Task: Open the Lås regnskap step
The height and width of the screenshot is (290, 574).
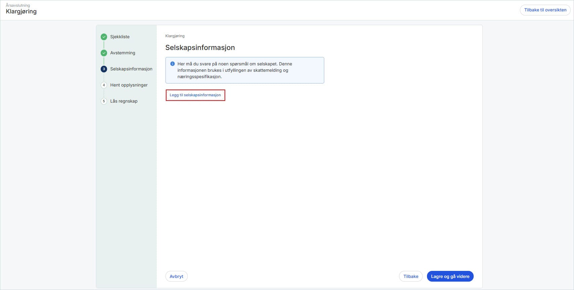Action: click(124, 101)
